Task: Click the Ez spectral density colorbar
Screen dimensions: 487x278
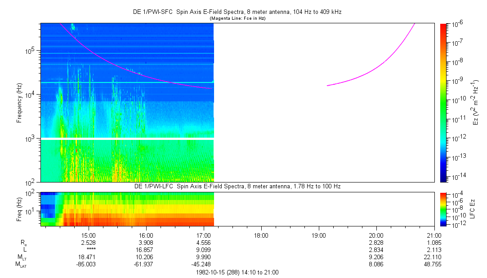Action: coord(443,103)
